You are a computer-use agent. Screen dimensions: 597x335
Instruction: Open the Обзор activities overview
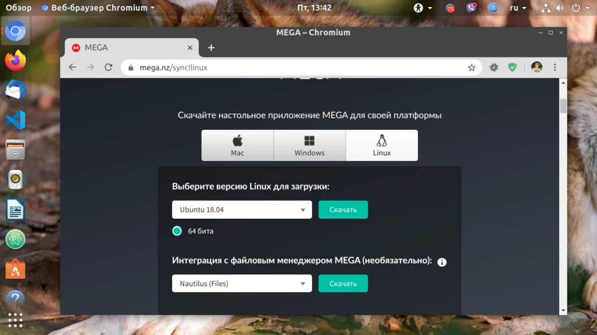(x=18, y=8)
